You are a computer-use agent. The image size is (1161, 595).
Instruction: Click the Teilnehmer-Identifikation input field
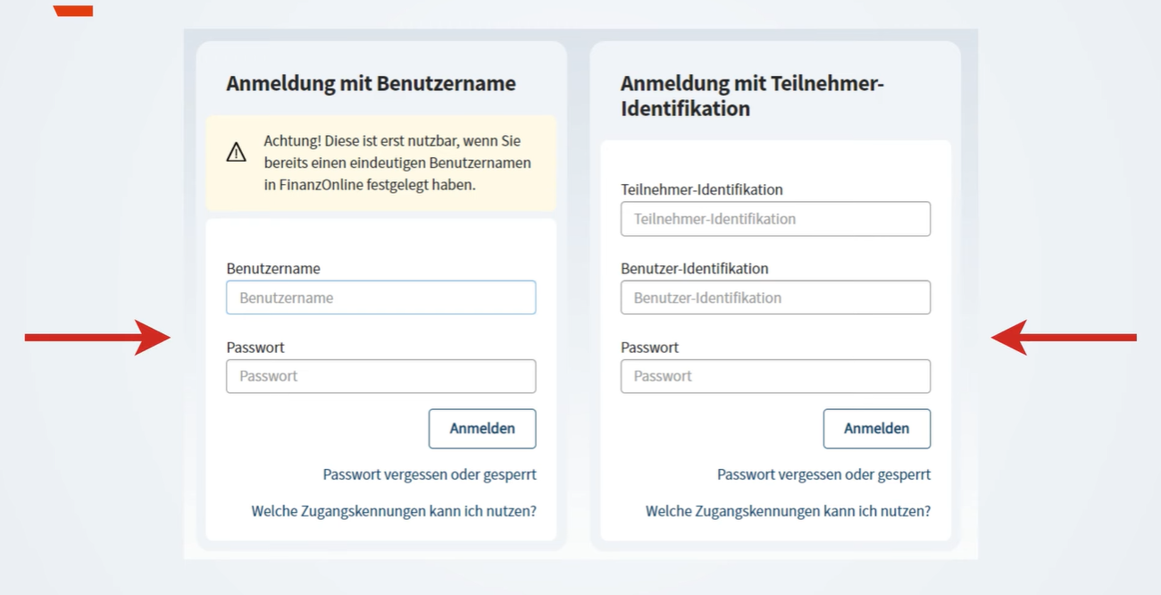[x=774, y=219]
